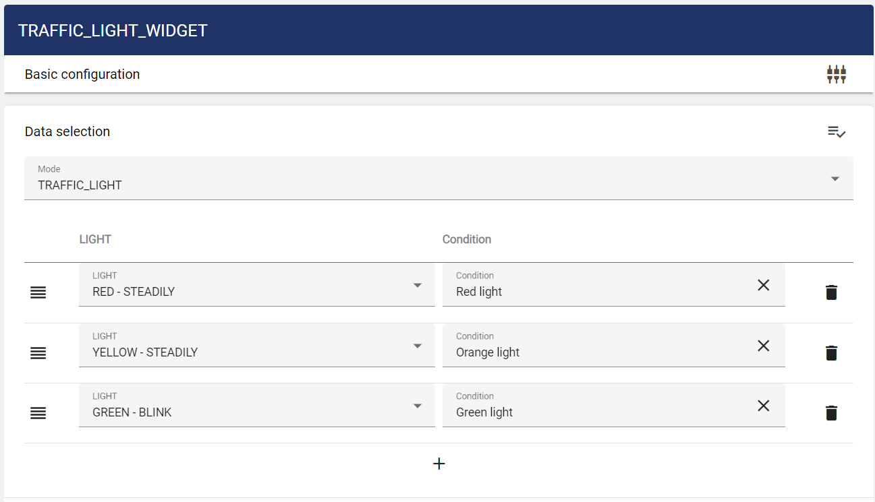The height and width of the screenshot is (502, 875).
Task: Click the Orange light condition field
Action: point(594,352)
